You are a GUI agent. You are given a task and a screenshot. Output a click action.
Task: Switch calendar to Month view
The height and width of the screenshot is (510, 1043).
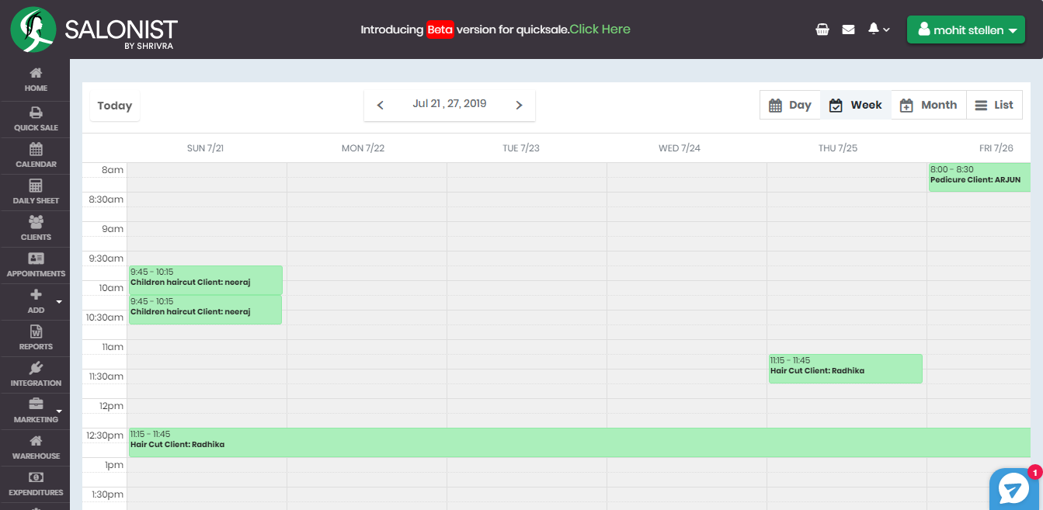[x=928, y=104]
